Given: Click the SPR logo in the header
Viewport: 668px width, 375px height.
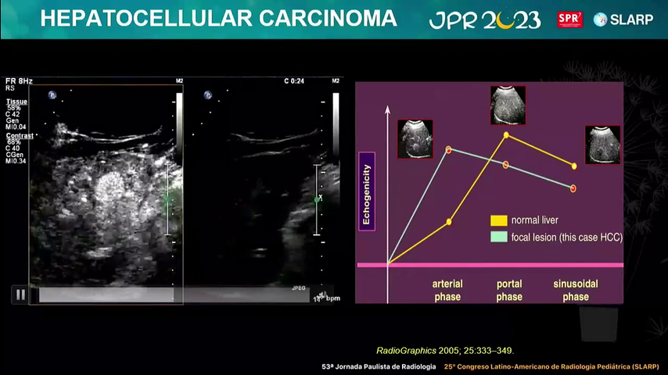Looking at the screenshot, I should tap(569, 20).
